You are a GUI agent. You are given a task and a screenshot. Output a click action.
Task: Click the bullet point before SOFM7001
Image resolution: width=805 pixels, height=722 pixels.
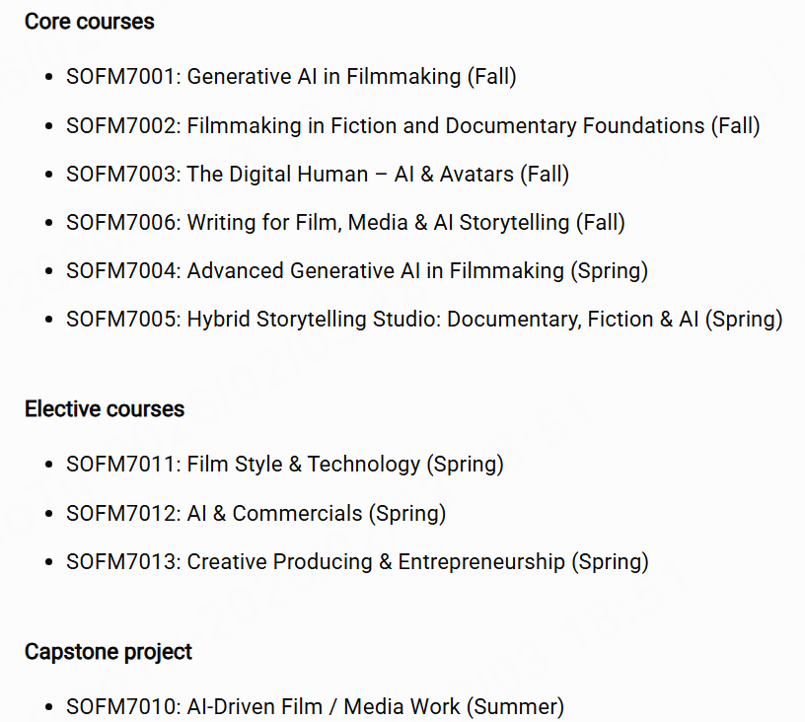[49, 77]
